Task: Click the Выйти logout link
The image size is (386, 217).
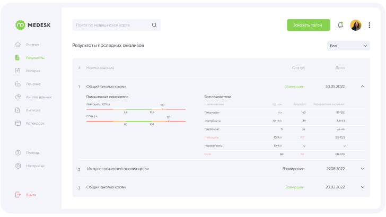Action: (31, 195)
